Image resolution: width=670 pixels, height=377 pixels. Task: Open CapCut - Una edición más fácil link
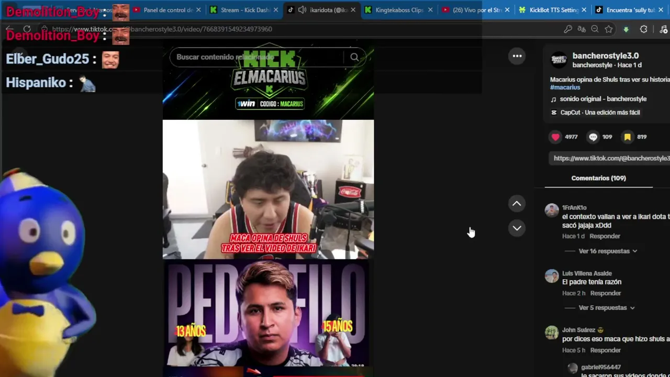[x=600, y=113]
